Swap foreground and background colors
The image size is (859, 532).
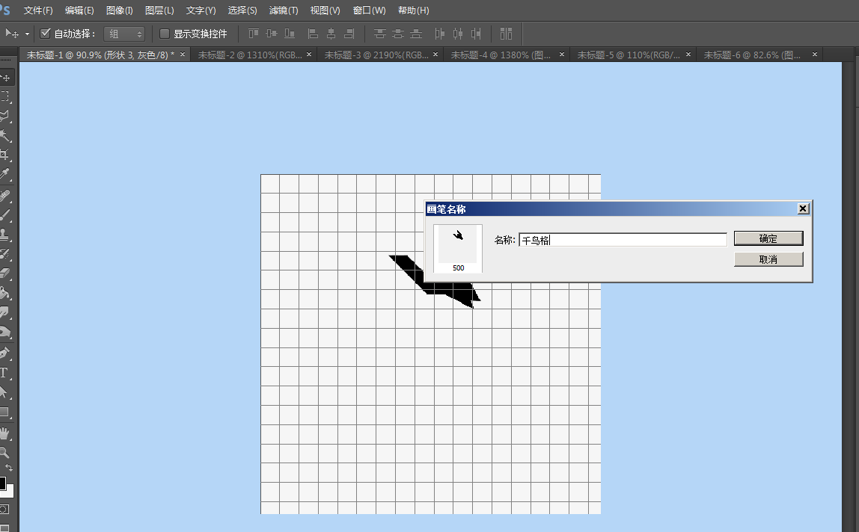[9, 468]
